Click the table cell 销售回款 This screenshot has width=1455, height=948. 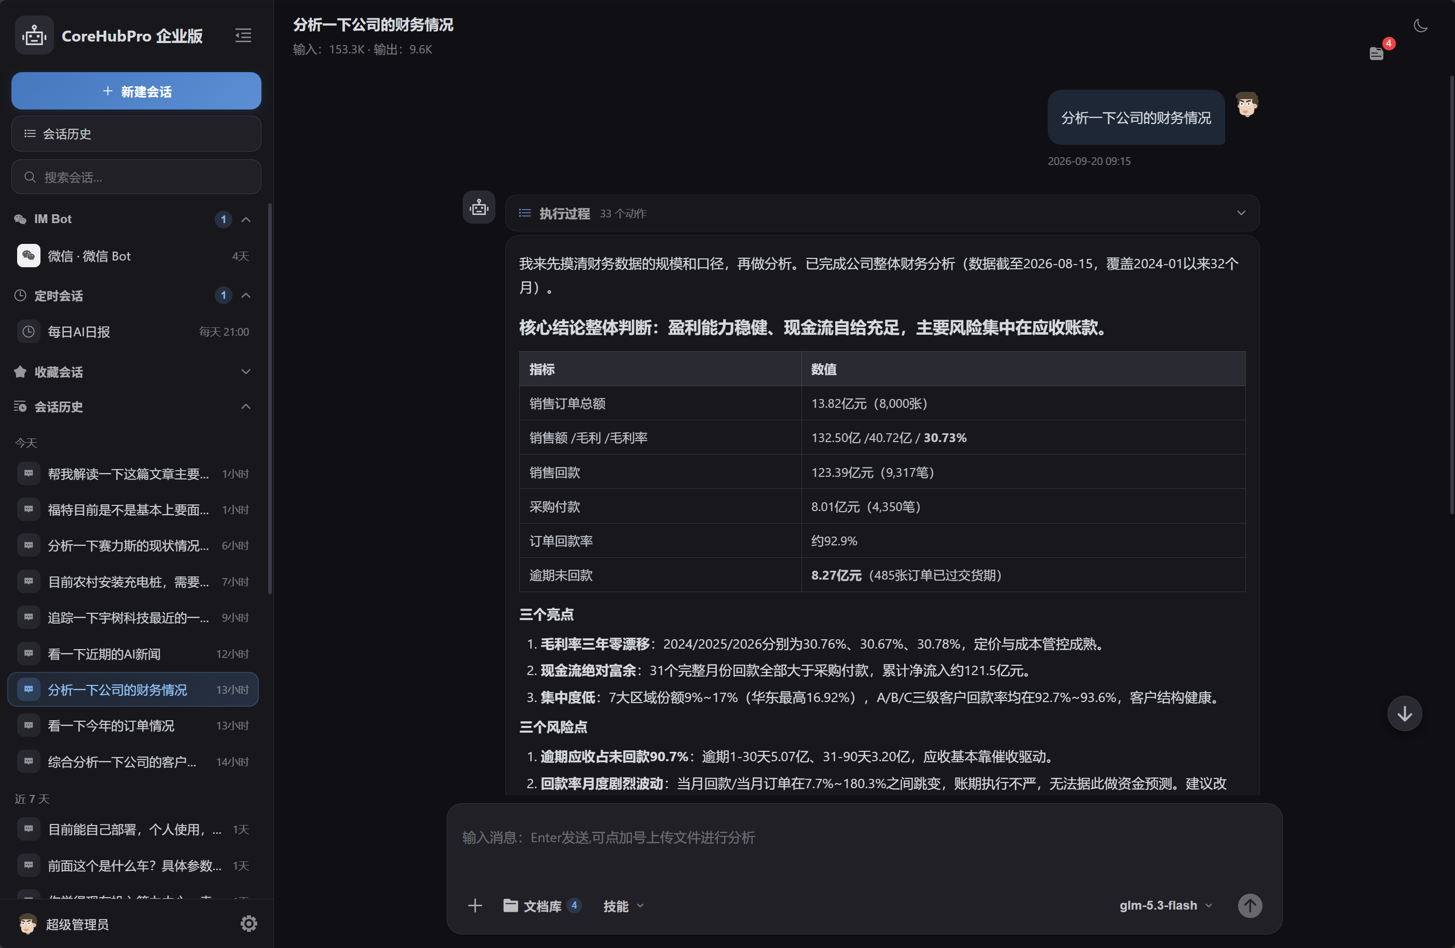click(x=660, y=472)
